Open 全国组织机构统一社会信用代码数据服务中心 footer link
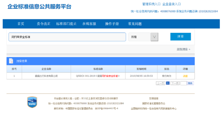The height and width of the screenshot is (116, 223). coord(154,109)
